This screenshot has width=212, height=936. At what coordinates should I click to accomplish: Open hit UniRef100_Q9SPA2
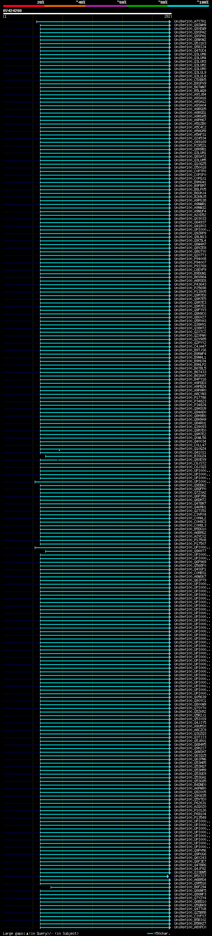click(190, 32)
